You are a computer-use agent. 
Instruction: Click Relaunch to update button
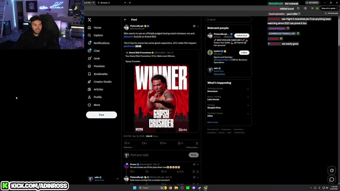pyautogui.click(x=329, y=8)
